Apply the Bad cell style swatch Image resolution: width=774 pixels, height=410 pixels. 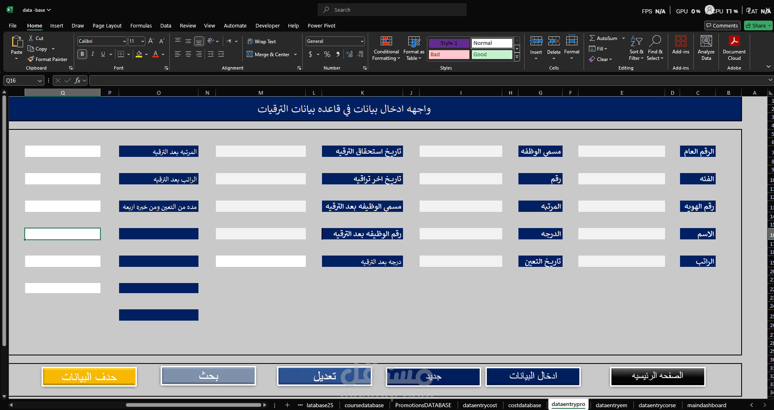[449, 54]
